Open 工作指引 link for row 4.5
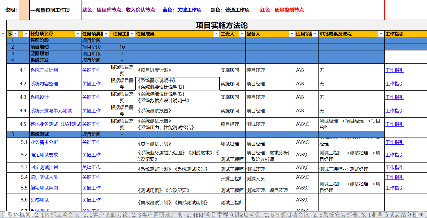Screen dimensions: 427x218 [395, 124]
